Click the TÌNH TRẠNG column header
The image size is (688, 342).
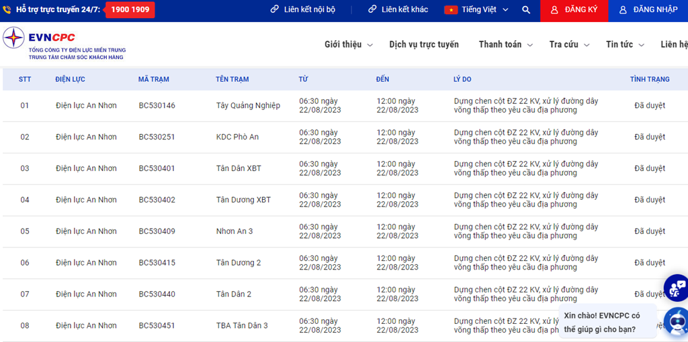[x=650, y=79]
